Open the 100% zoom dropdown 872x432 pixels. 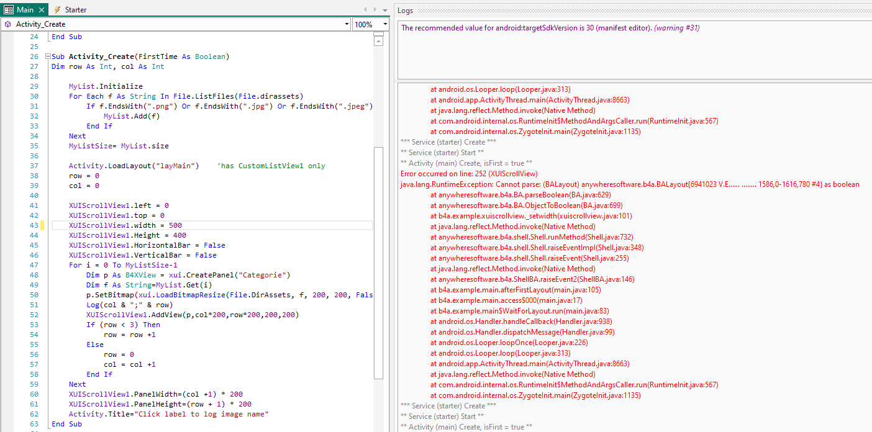tap(385, 24)
